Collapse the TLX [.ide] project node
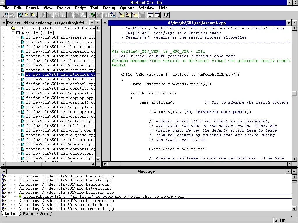298x223 pixels. point(8,28)
